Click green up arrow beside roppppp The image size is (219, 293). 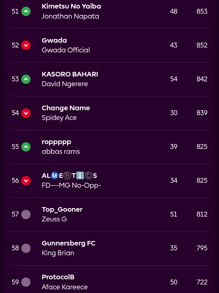pyautogui.click(x=26, y=147)
